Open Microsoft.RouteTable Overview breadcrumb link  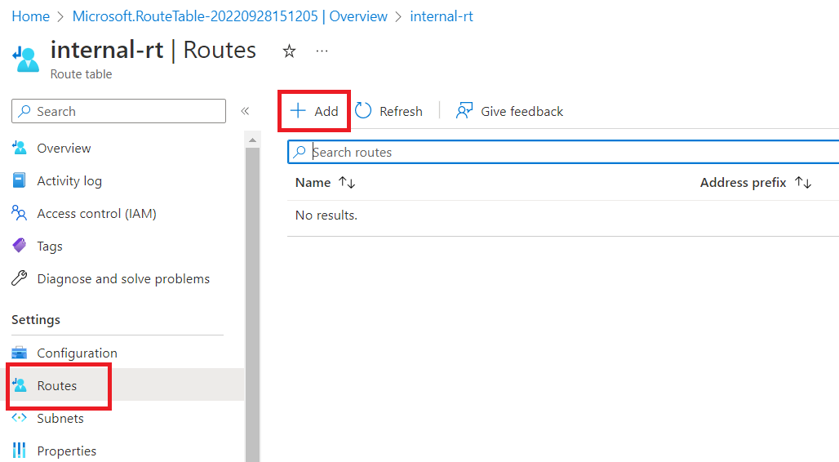pos(229,16)
